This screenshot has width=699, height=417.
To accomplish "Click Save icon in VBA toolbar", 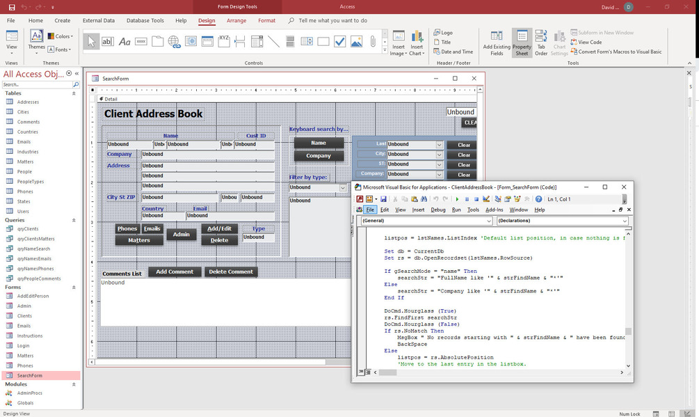I will pos(383,199).
